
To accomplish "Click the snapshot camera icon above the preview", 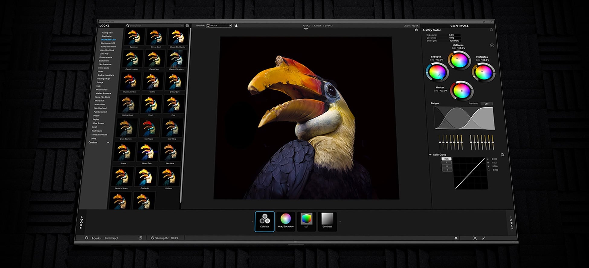I will (416, 30).
